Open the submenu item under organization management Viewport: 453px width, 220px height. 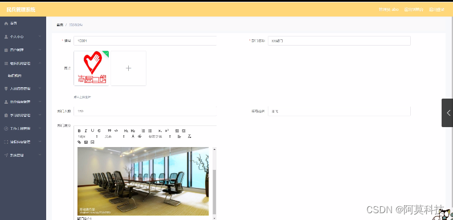23,76
